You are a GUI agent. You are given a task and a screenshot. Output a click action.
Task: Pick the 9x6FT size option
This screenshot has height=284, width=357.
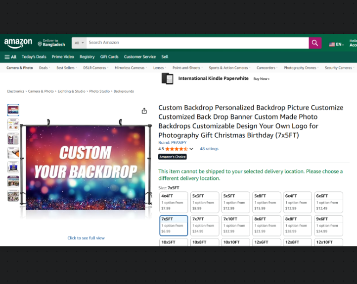coord(328,225)
